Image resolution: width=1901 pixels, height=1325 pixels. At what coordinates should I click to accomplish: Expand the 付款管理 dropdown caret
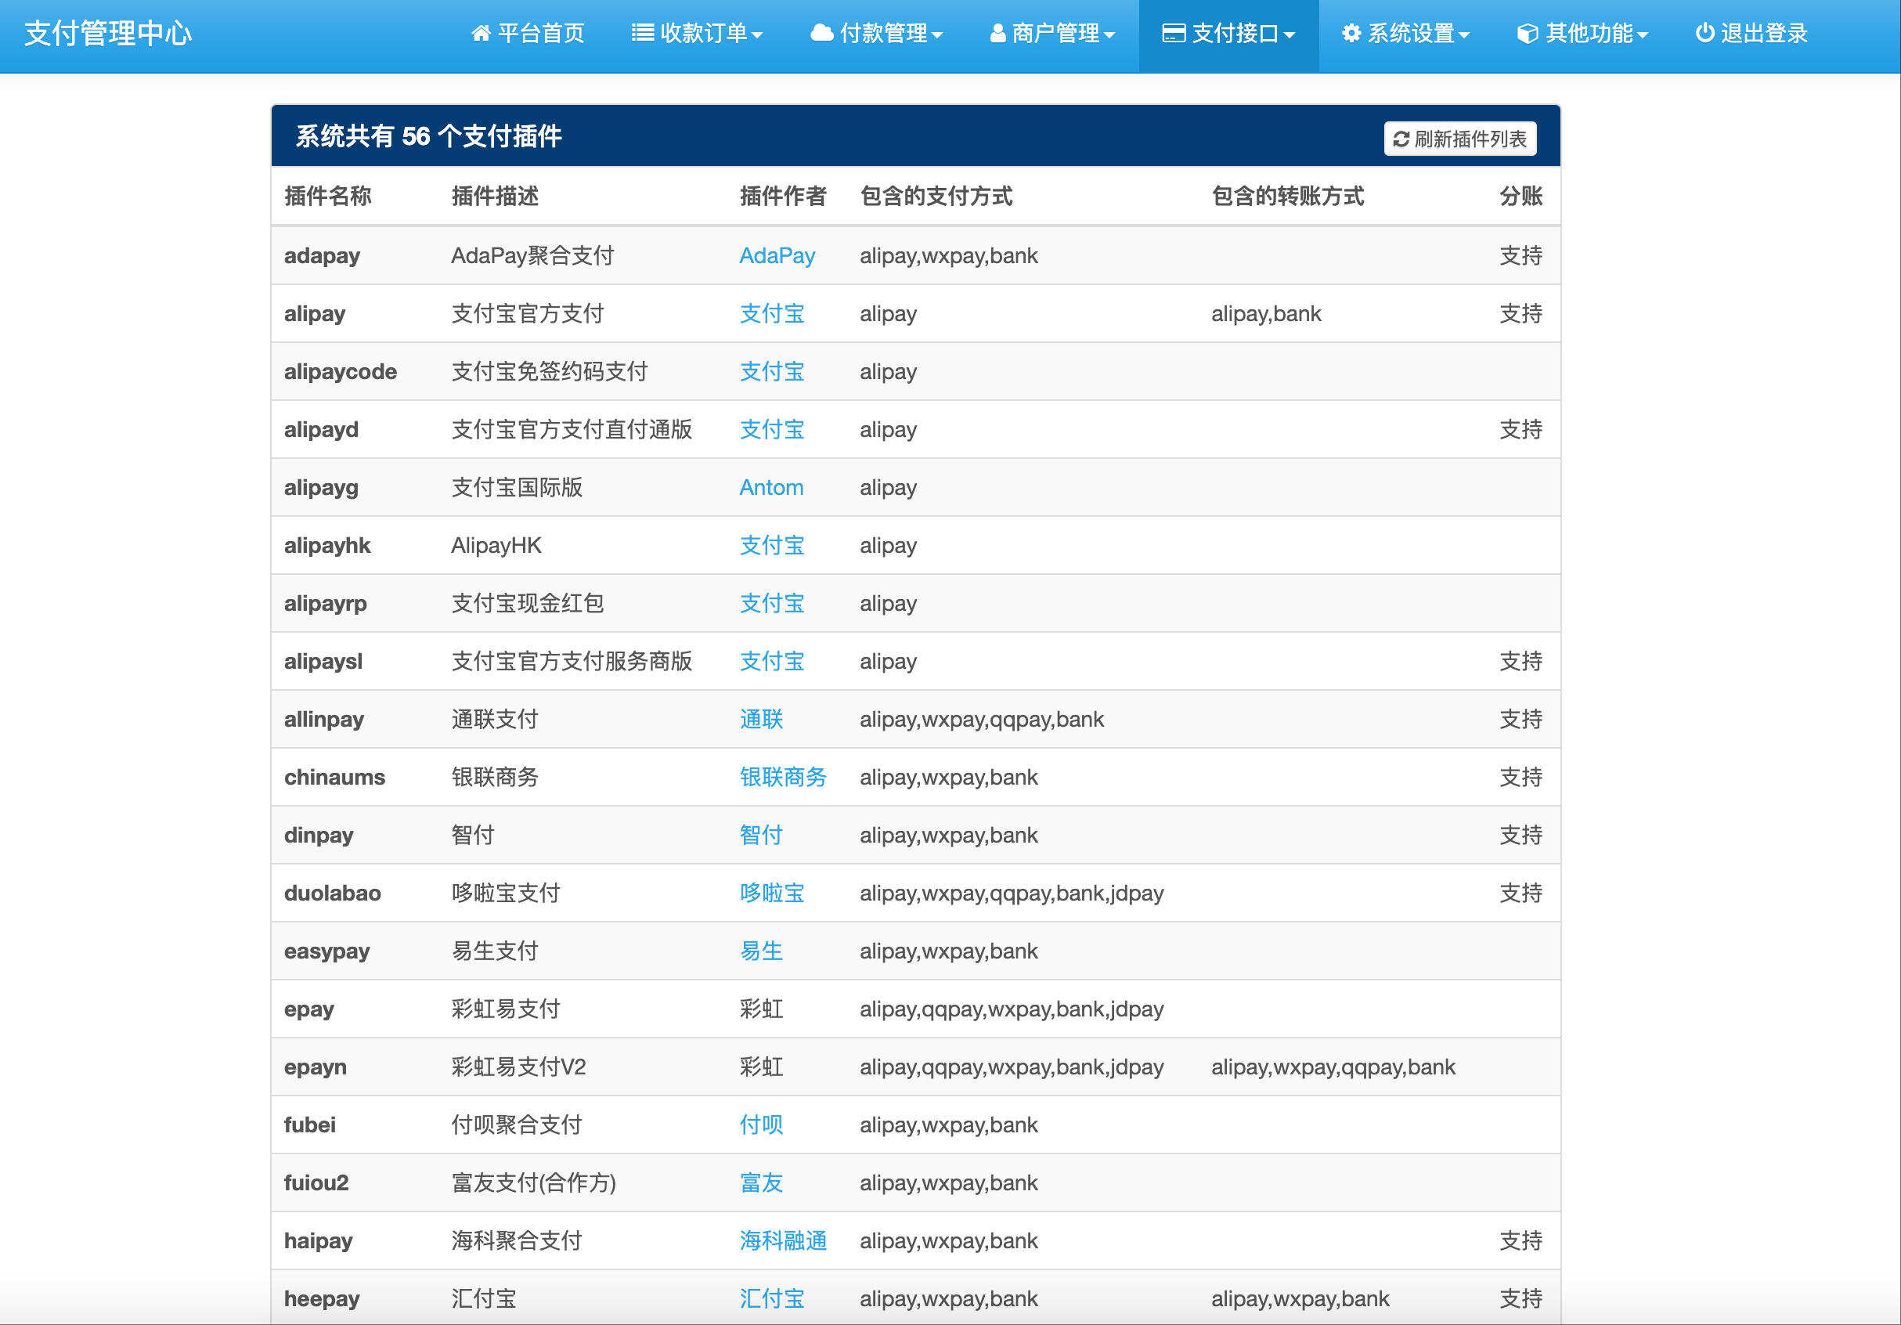pyautogui.click(x=937, y=34)
